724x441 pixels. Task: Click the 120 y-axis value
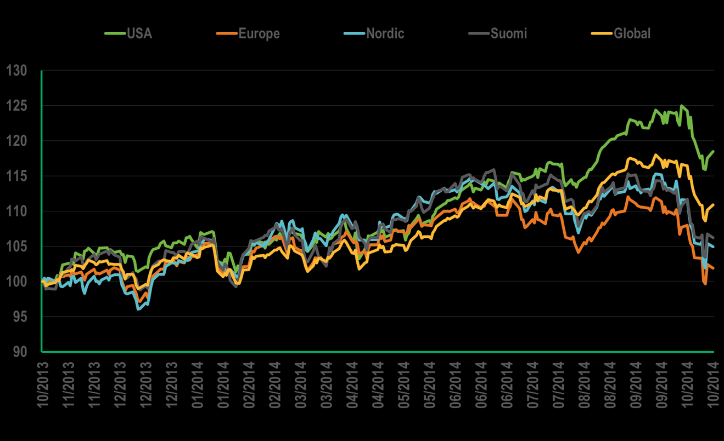pos(15,141)
